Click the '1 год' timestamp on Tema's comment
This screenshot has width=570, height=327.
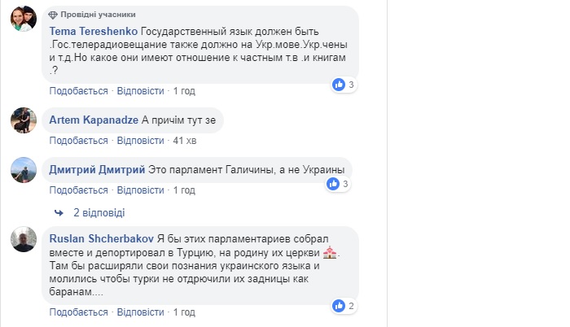[183, 90]
